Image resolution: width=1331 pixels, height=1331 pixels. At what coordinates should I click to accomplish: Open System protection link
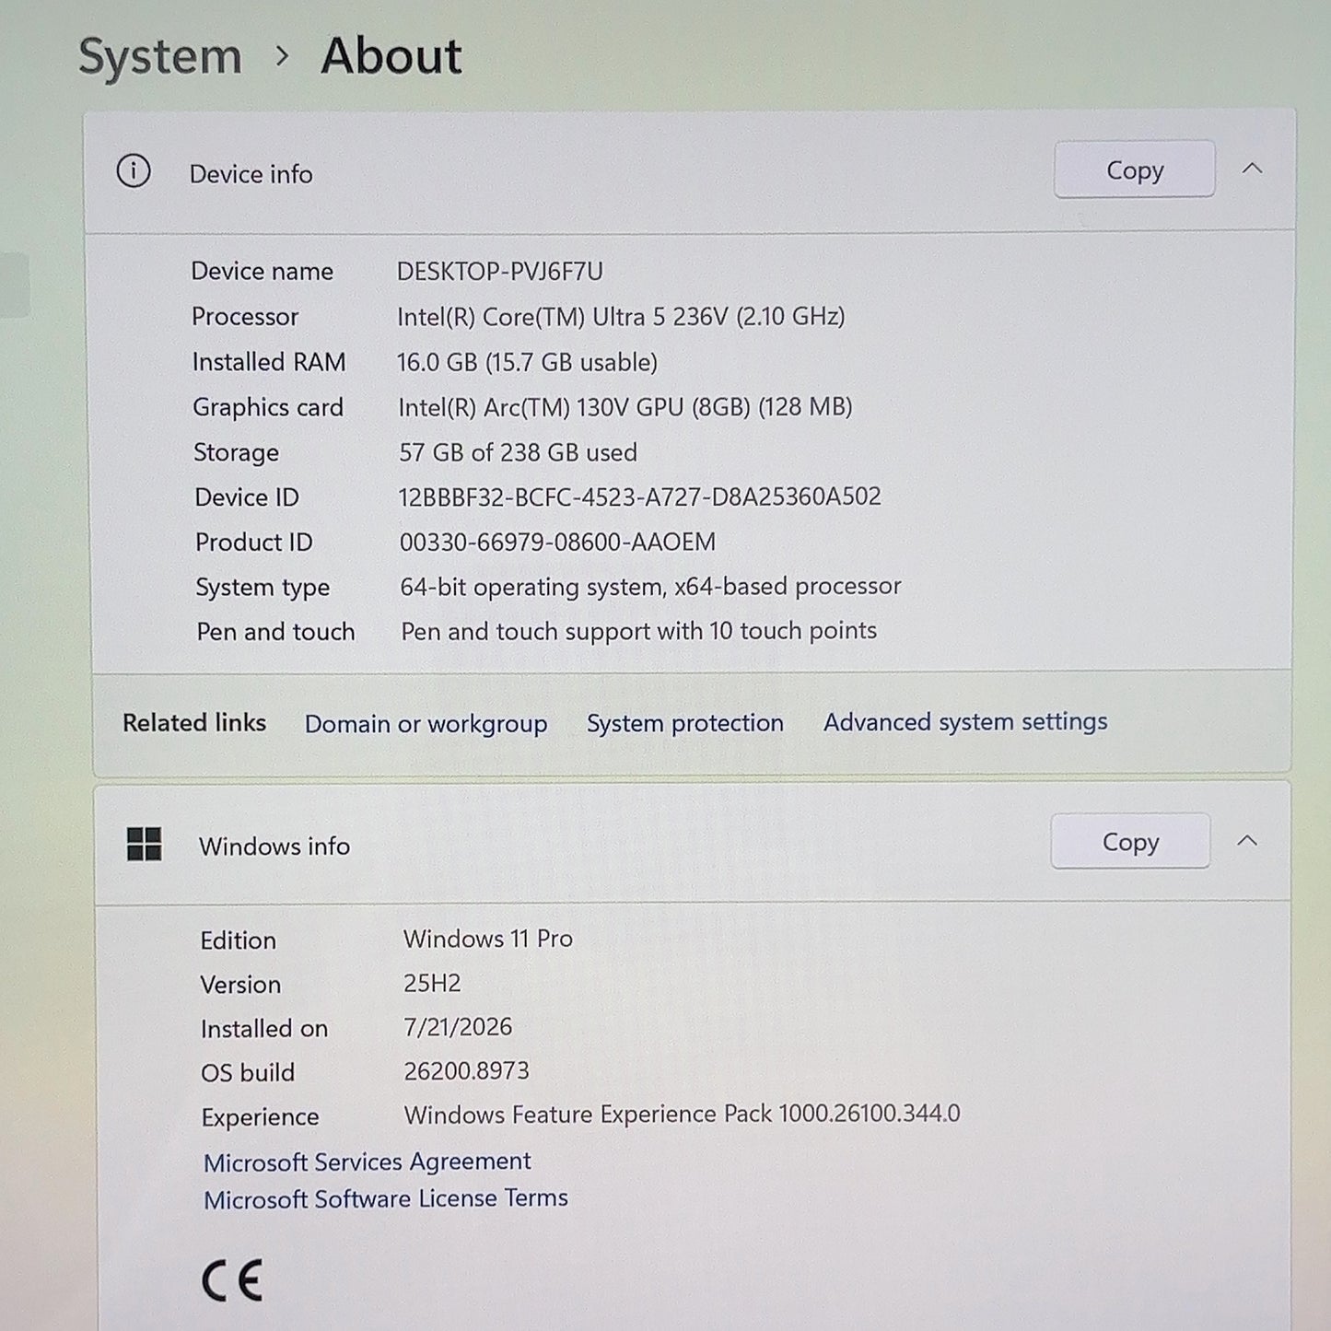(x=685, y=723)
